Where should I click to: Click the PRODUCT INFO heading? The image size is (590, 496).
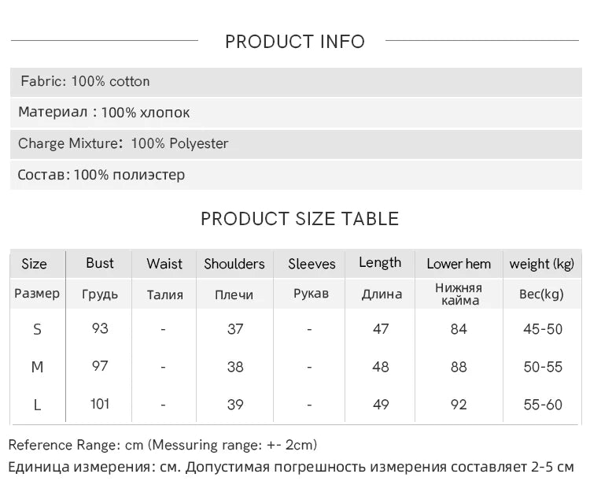pos(295,42)
